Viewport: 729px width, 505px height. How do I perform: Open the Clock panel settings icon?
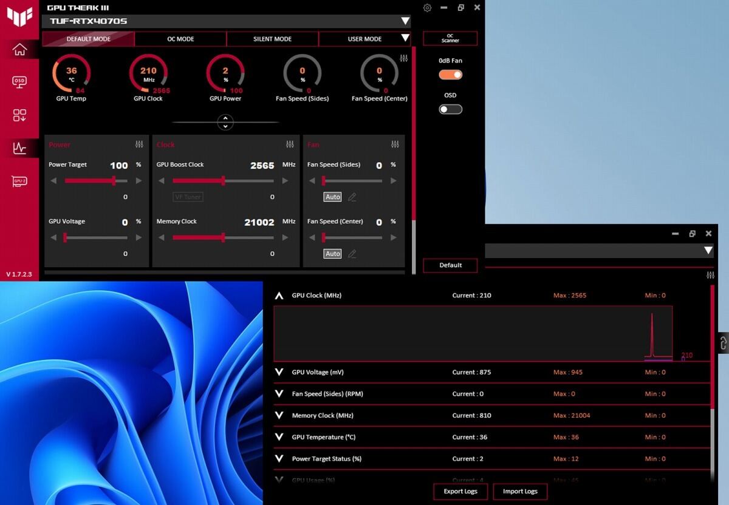coord(290,144)
